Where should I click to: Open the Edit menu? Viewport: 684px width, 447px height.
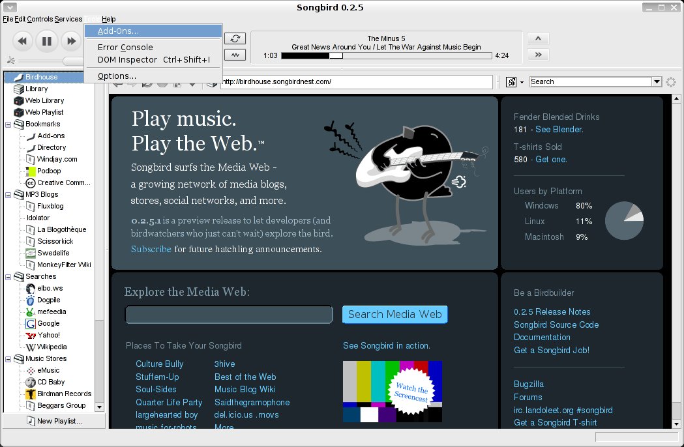pos(20,19)
